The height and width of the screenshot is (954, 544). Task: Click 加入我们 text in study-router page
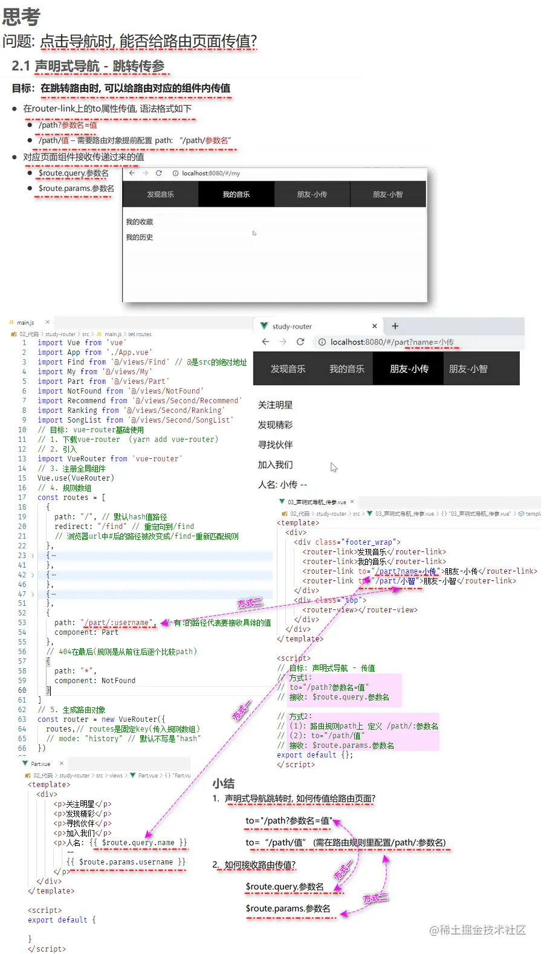275,465
